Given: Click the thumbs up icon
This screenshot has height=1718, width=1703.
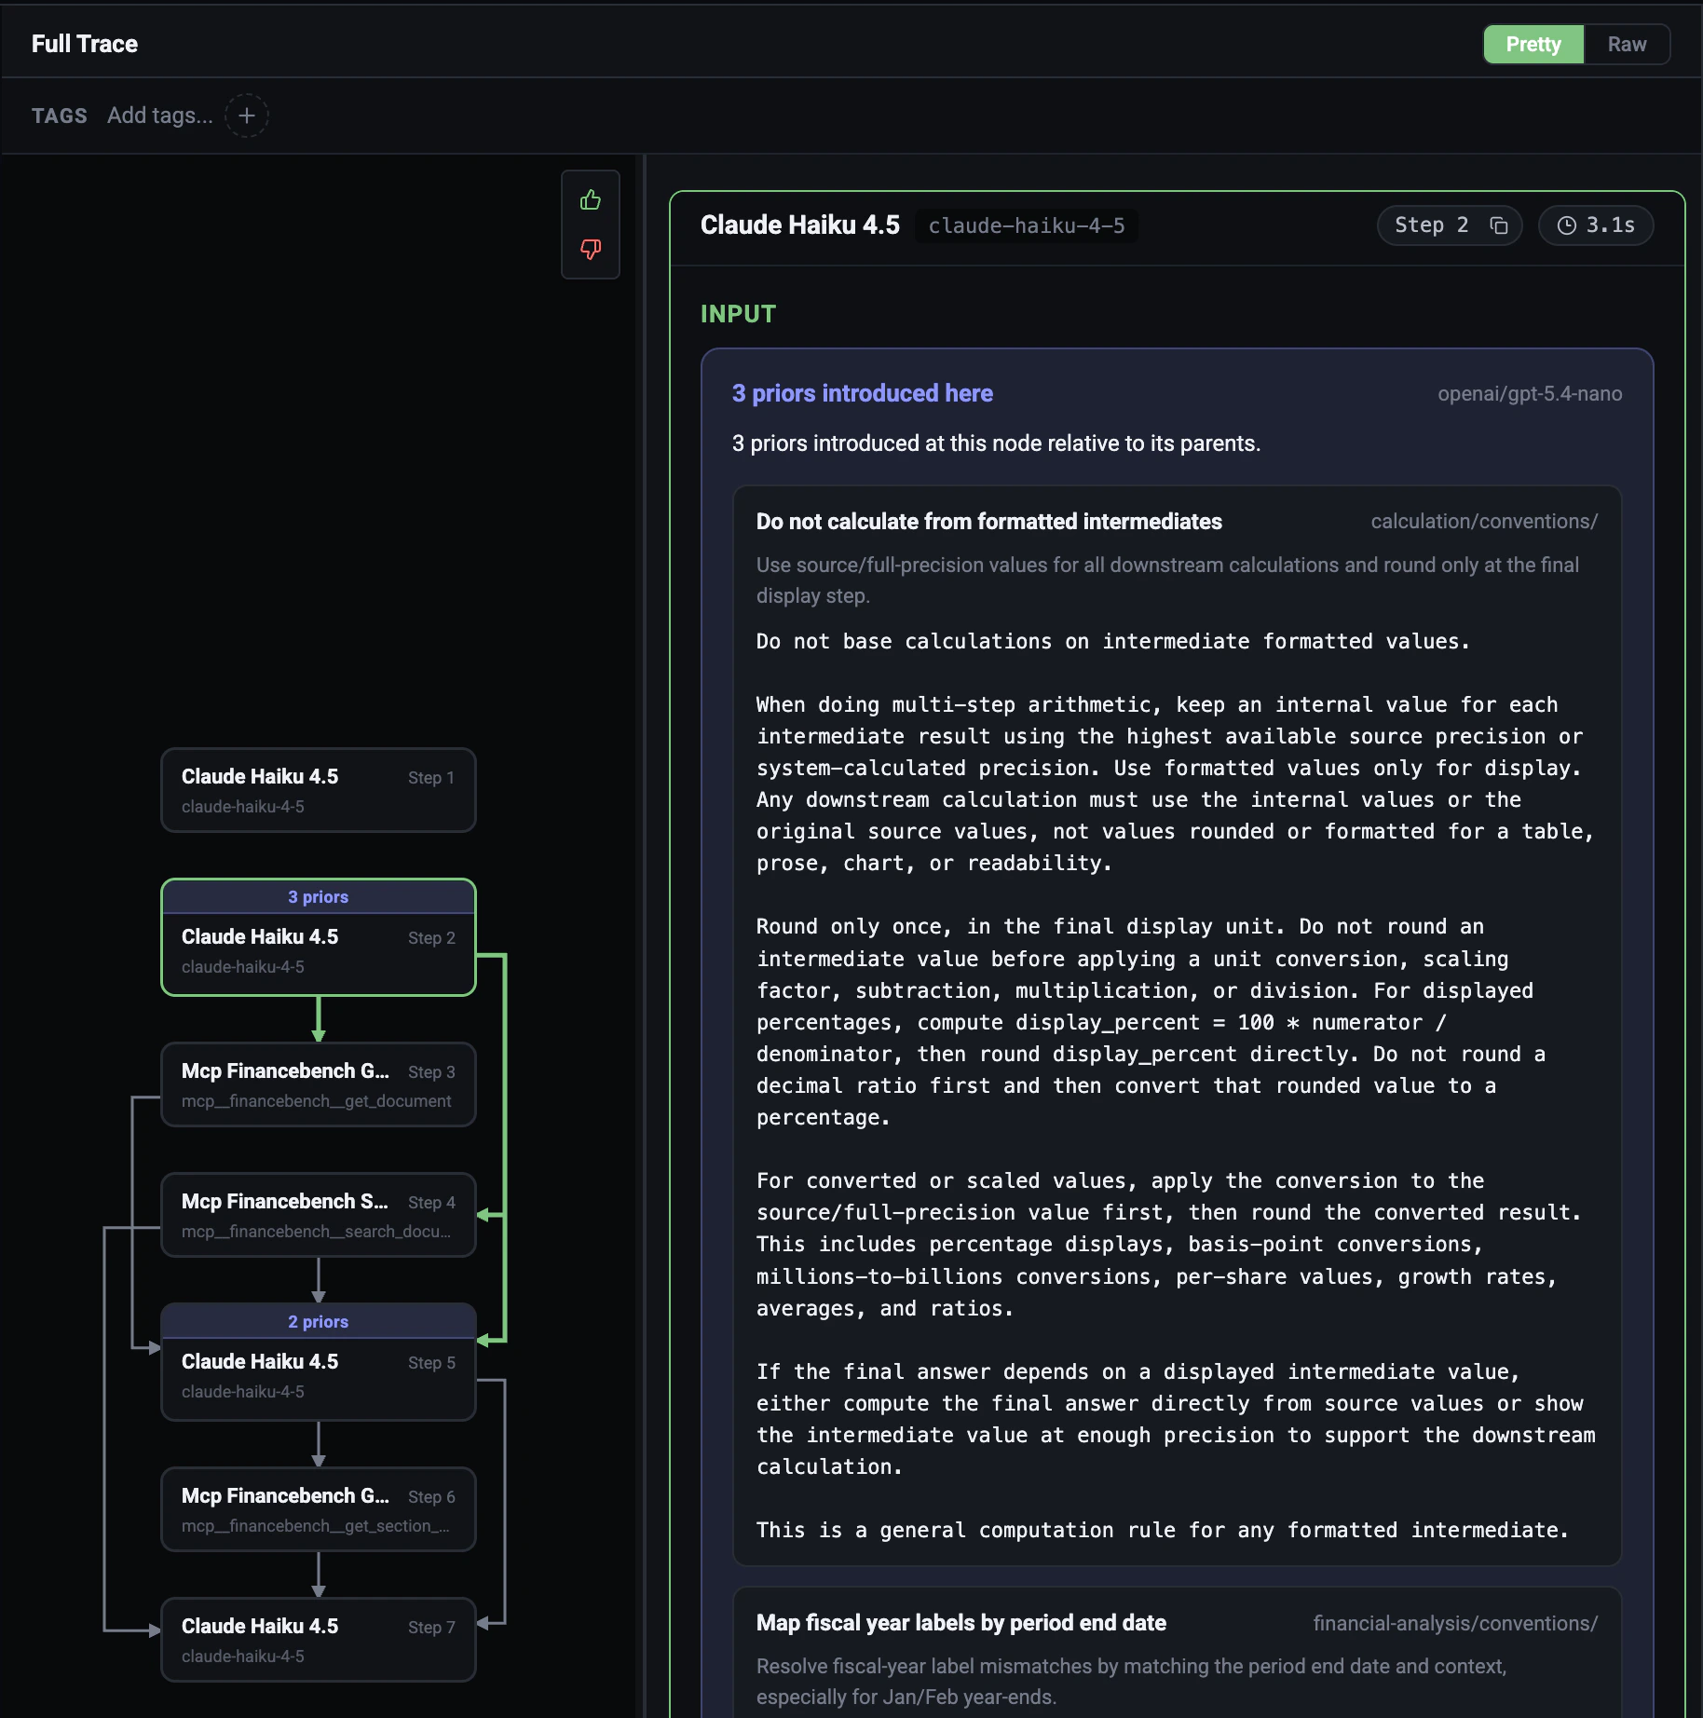Looking at the screenshot, I should (591, 200).
